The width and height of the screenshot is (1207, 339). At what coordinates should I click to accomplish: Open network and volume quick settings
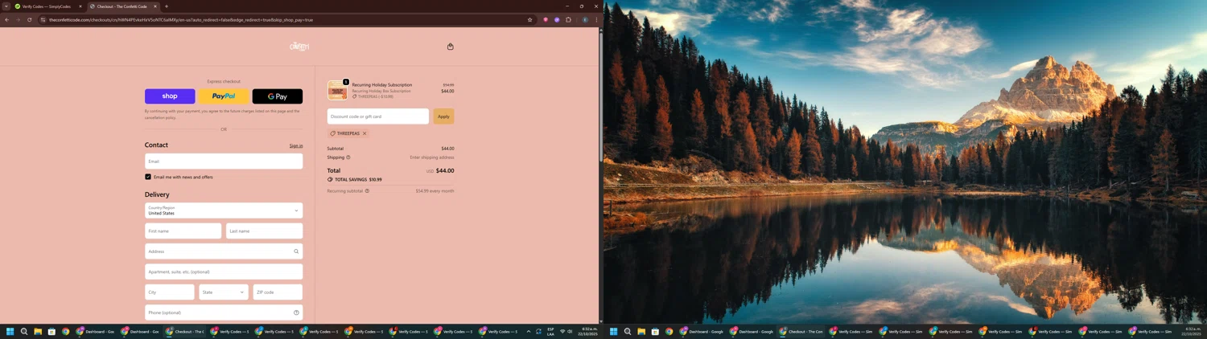pos(566,331)
